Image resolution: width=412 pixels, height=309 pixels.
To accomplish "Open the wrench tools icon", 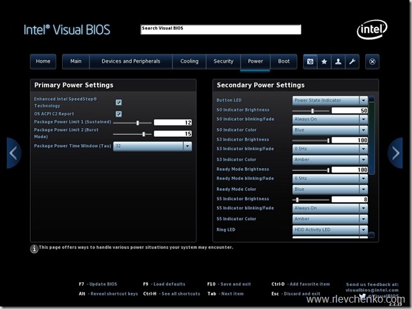I will (352, 61).
